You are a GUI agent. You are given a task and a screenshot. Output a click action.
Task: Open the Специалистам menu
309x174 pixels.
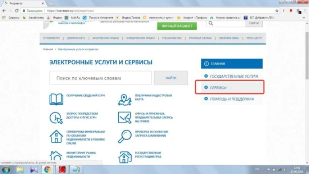[172, 38]
